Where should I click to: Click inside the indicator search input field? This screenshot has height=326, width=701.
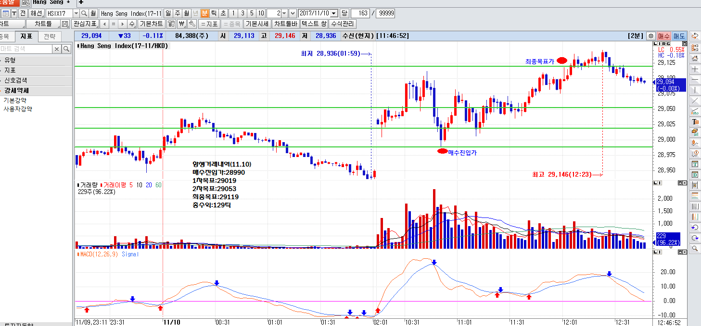(26, 49)
